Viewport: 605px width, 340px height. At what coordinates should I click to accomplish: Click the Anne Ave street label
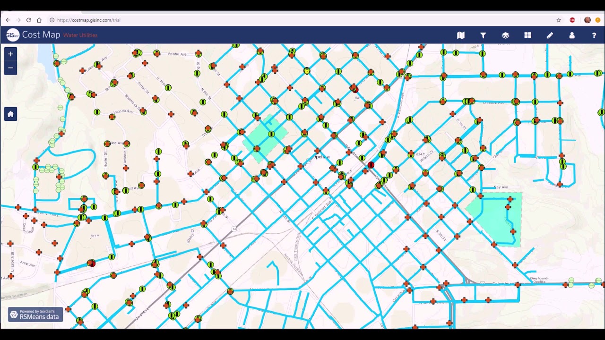(28, 264)
